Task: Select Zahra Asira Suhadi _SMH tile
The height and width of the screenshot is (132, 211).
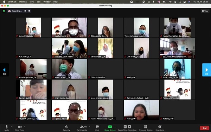Action: pos(141,89)
